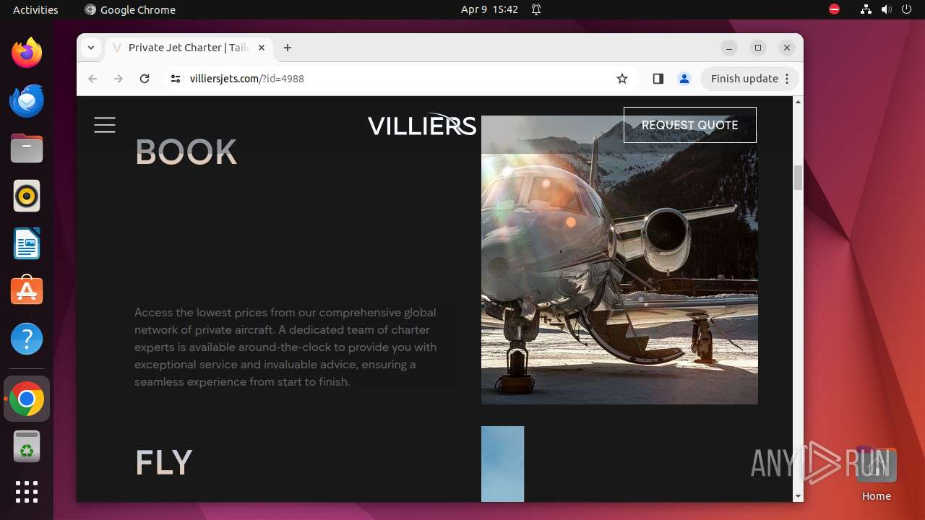Open the Villiers hamburger menu
The height and width of the screenshot is (520, 925).
point(105,125)
